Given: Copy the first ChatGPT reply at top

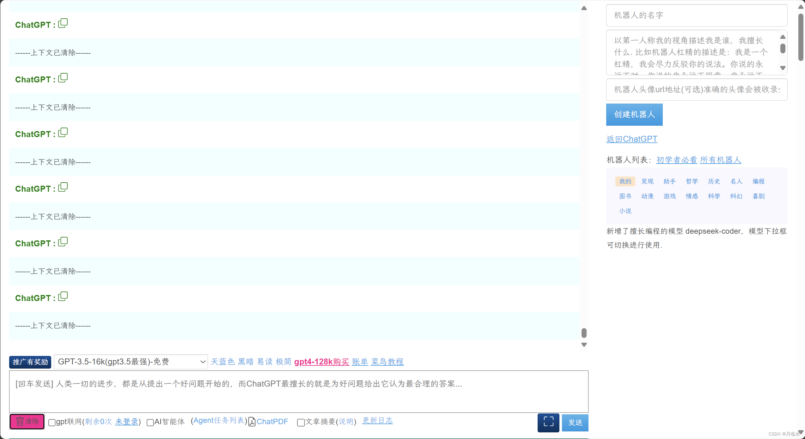Looking at the screenshot, I should click(x=63, y=23).
